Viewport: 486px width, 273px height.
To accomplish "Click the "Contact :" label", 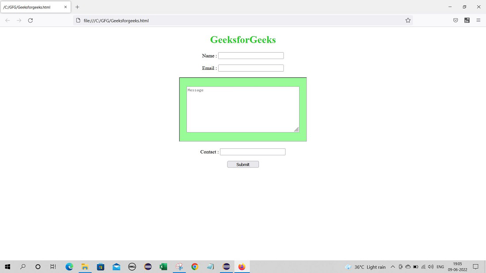I will pos(209,152).
